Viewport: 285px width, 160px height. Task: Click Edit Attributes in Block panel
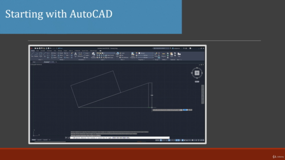[124, 57]
